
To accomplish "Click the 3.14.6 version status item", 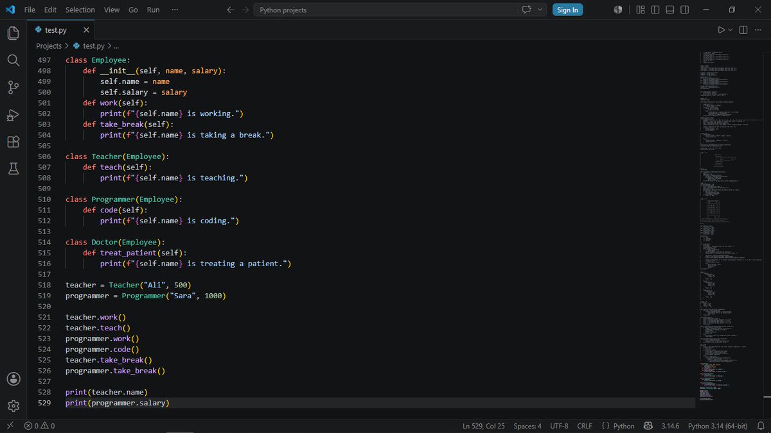I will coord(670,426).
